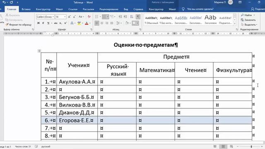Apply subscript formatting
The height and width of the screenshot is (149, 265).
point(60,23)
